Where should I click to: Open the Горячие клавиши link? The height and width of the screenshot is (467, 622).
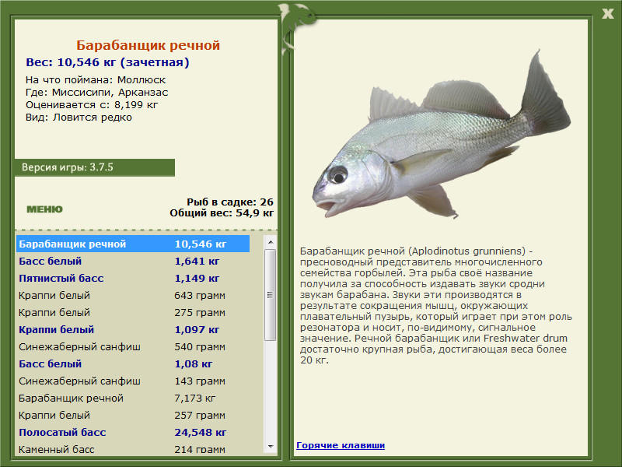tap(340, 445)
